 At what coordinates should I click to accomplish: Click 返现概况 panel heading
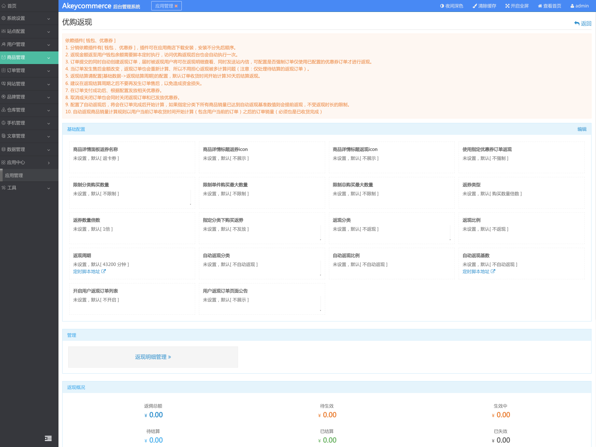(76, 387)
